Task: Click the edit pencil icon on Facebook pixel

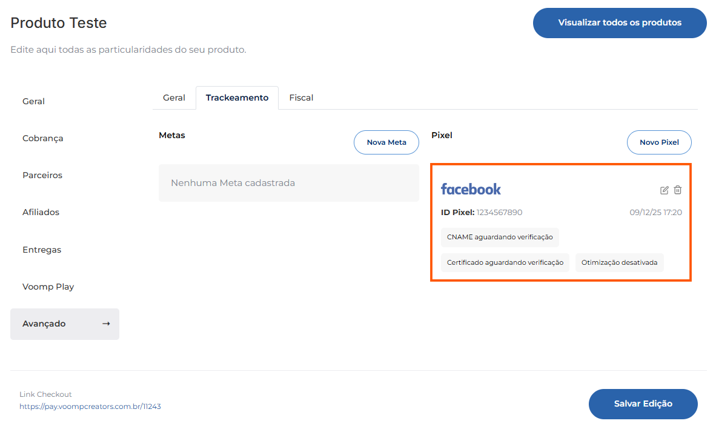Action: pyautogui.click(x=664, y=190)
